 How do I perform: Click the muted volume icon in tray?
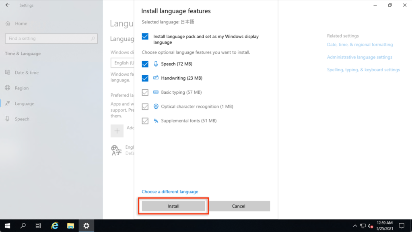pyautogui.click(x=371, y=226)
